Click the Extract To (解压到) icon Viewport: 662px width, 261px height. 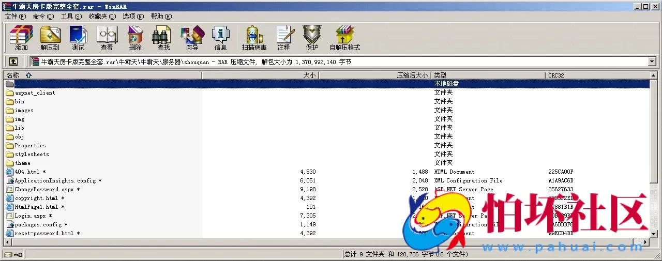pos(50,38)
